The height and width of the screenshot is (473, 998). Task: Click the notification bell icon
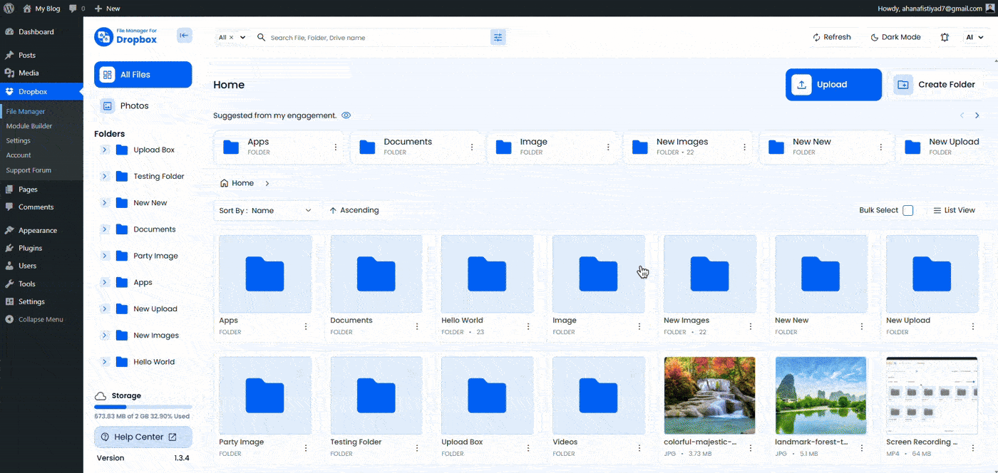[x=945, y=37]
